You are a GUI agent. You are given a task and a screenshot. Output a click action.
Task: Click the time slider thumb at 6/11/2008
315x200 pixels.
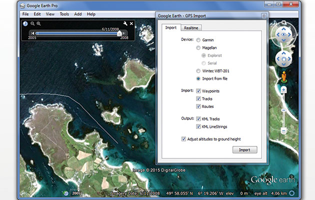119,33
